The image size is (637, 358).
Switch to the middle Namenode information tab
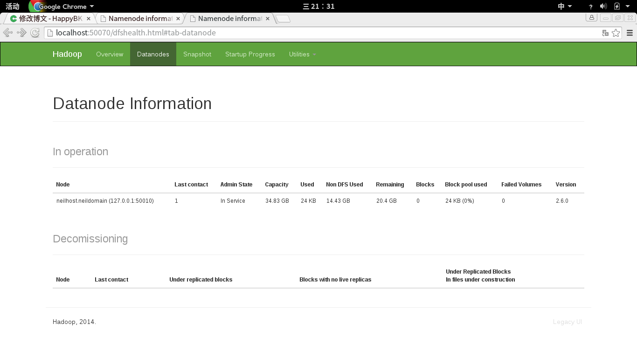(x=140, y=19)
